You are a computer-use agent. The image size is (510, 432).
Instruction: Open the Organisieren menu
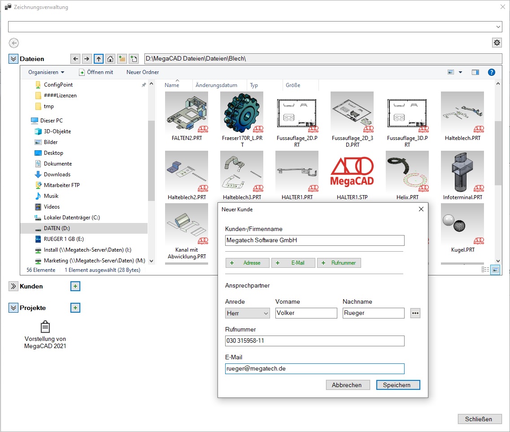(x=46, y=72)
